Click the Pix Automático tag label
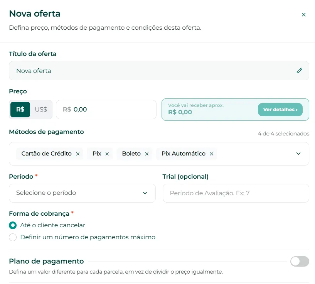The height and width of the screenshot is (284, 315). [x=184, y=154]
